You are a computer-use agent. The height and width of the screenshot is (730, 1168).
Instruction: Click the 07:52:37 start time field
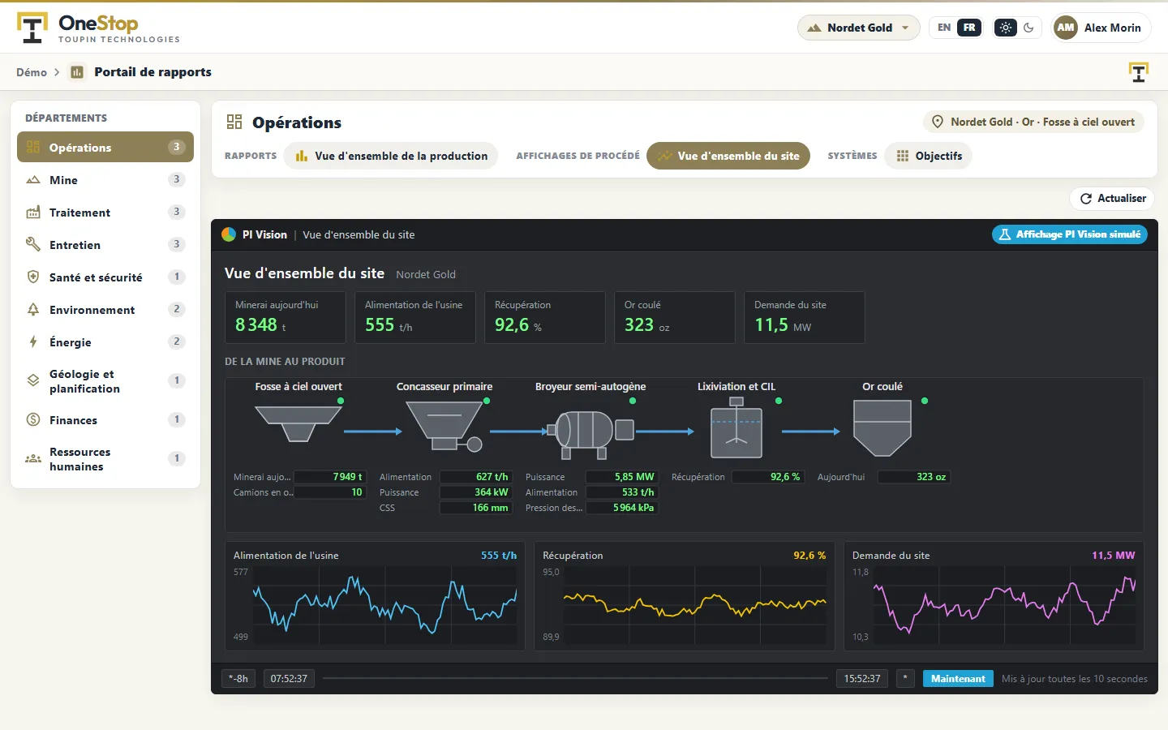click(289, 678)
